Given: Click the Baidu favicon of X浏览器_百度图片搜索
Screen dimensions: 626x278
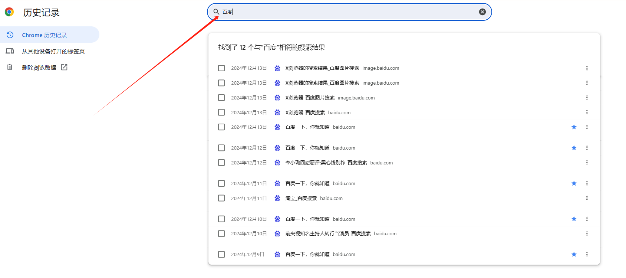Looking at the screenshot, I should pyautogui.click(x=277, y=98).
